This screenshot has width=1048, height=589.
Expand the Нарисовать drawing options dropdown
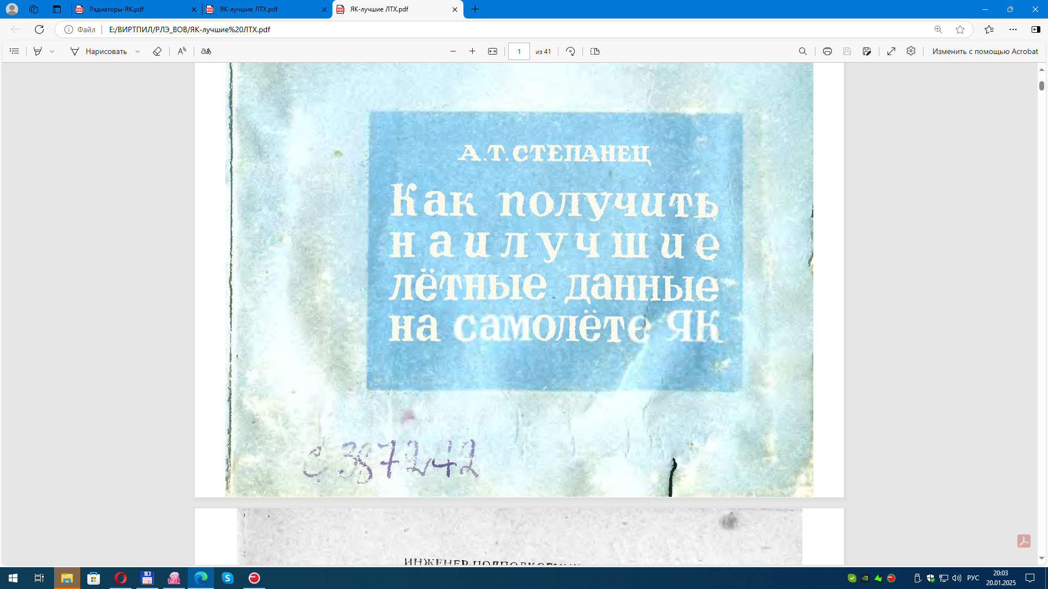click(138, 51)
